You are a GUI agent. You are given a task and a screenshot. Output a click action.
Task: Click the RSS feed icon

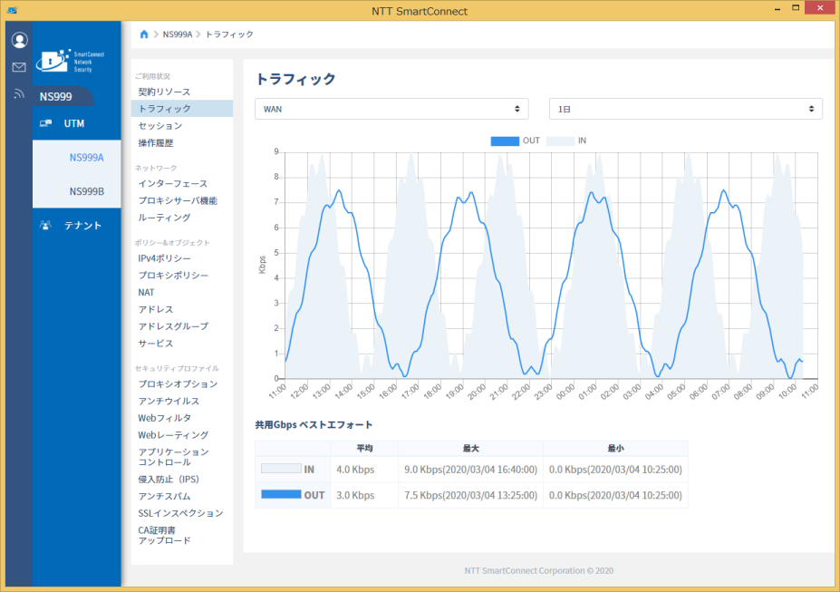click(19, 93)
